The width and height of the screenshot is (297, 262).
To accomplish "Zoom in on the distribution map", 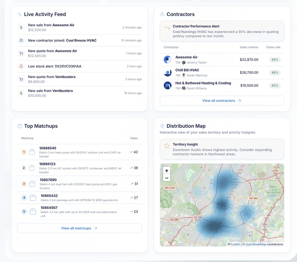I will (167, 171).
